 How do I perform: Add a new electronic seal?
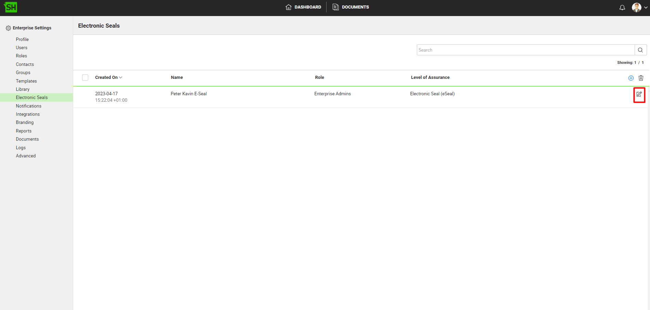click(631, 78)
